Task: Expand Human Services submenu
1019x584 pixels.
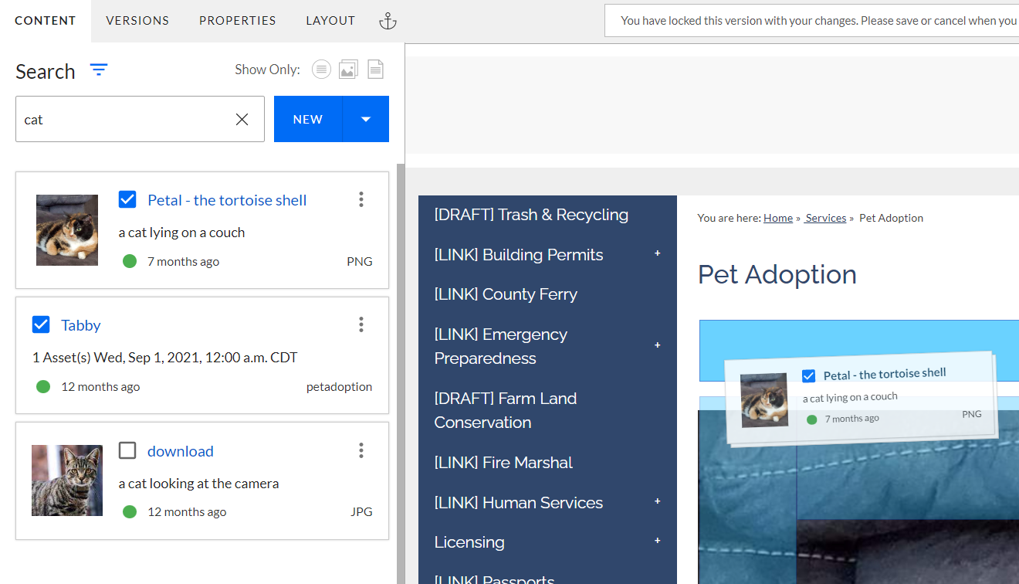Action: (x=658, y=501)
